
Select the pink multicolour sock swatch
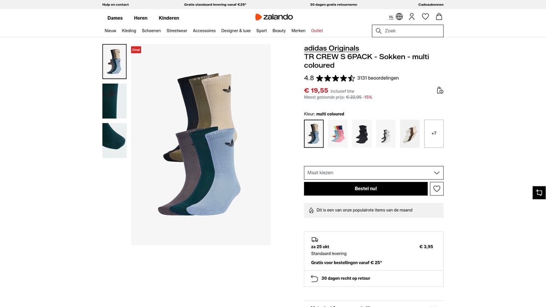(x=338, y=134)
